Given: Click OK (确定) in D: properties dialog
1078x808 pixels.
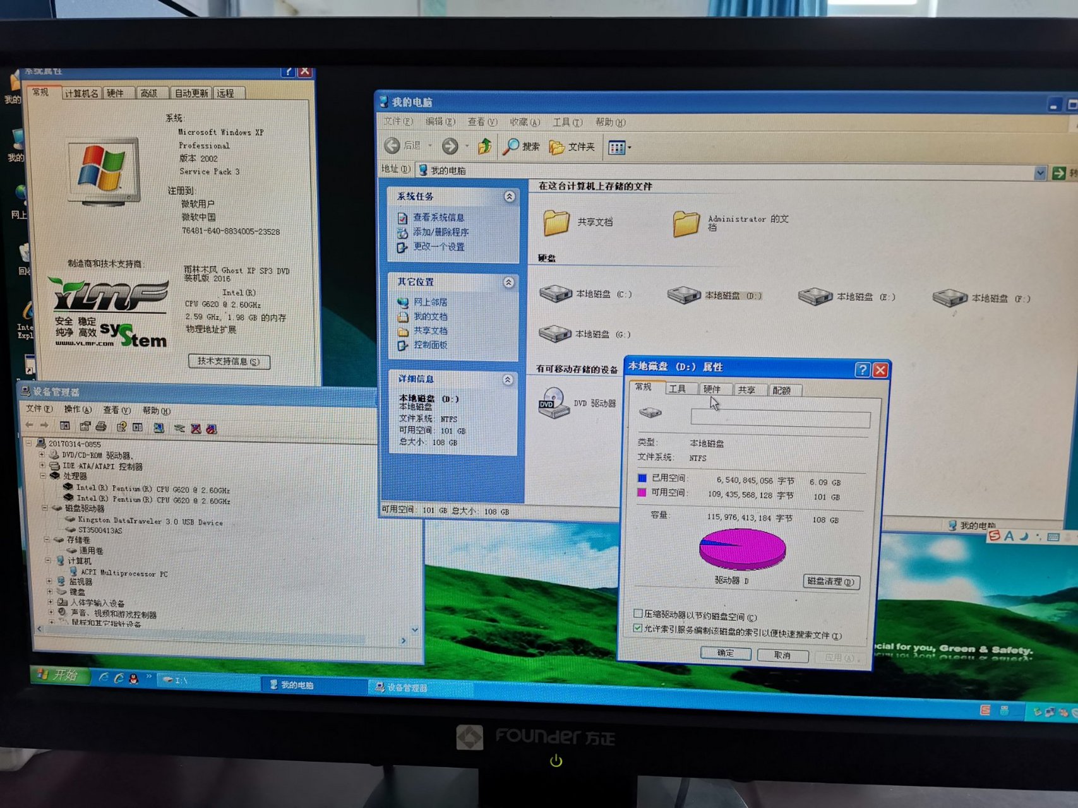Looking at the screenshot, I should pos(726,653).
